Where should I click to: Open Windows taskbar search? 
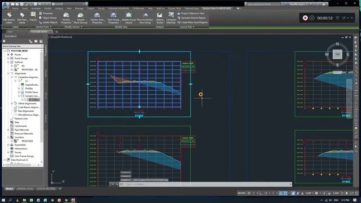point(10,200)
